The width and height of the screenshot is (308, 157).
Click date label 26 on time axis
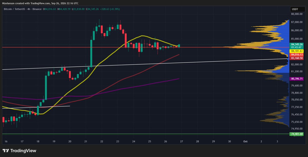pyautogui.click(x=166, y=141)
